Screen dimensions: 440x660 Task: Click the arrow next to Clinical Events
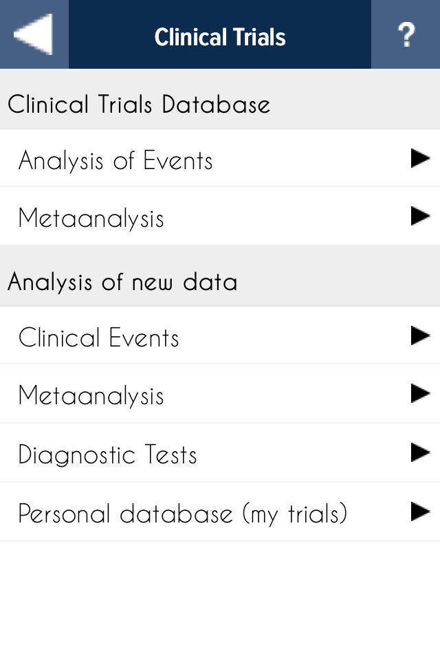click(419, 335)
